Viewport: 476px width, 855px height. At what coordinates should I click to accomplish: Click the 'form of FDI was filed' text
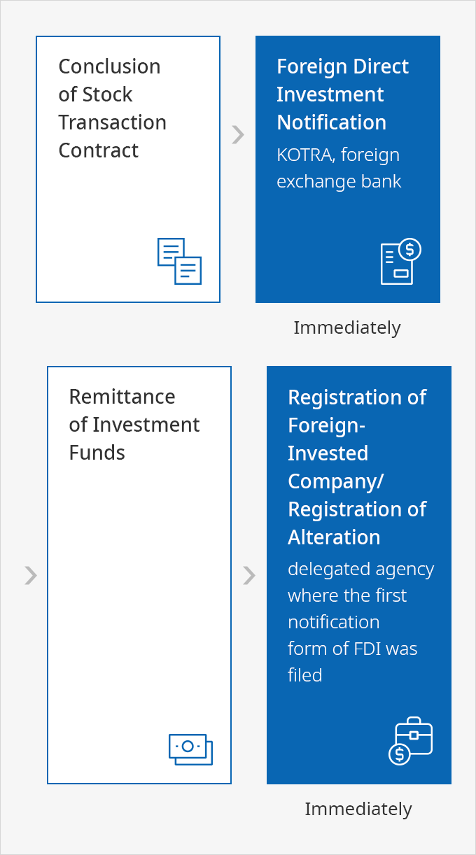tap(353, 662)
